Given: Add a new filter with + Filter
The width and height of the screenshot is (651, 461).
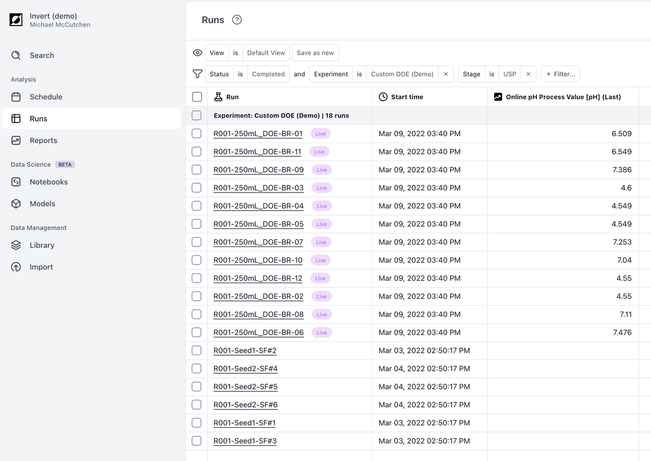Looking at the screenshot, I should (560, 74).
